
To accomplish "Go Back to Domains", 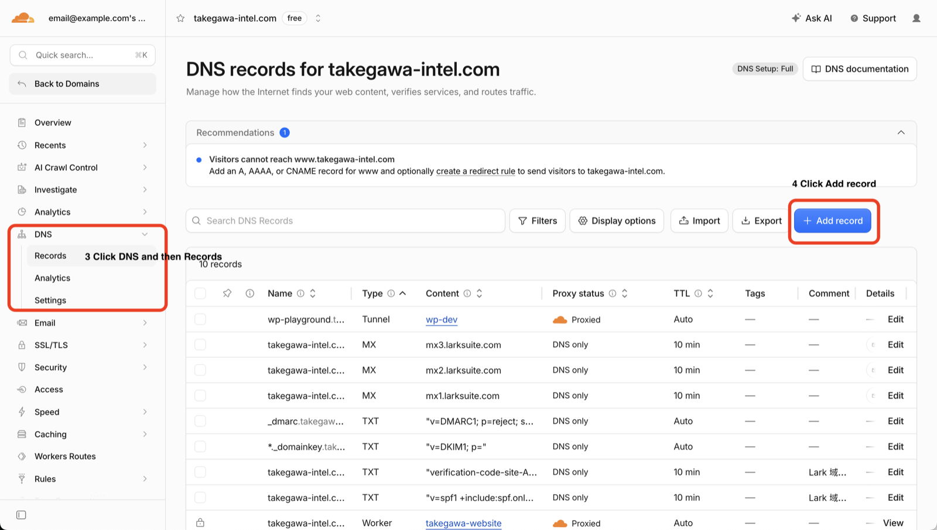I will (x=83, y=84).
